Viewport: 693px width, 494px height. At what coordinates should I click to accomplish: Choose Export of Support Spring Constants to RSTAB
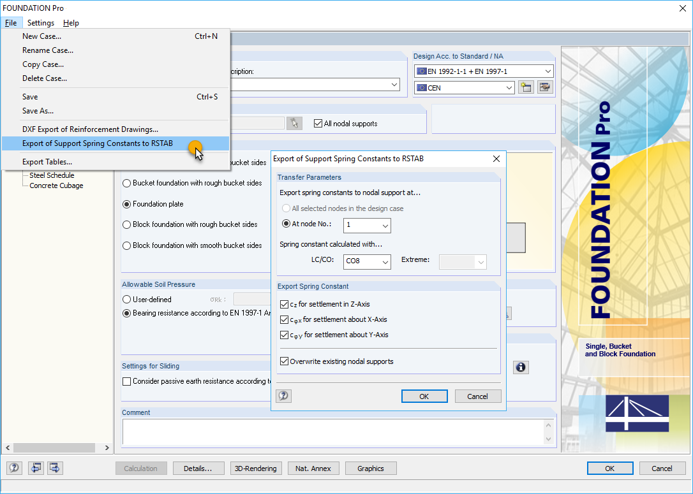pyautogui.click(x=115, y=143)
